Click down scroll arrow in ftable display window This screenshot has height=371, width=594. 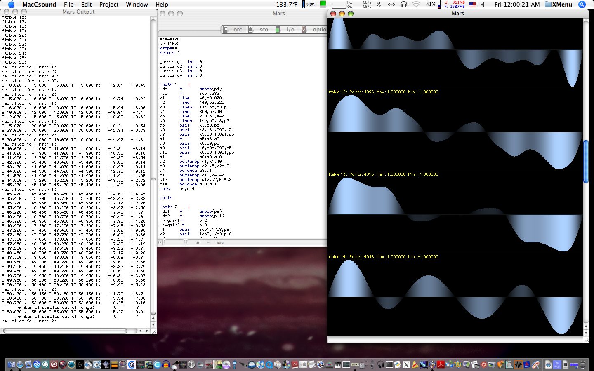coord(586,333)
